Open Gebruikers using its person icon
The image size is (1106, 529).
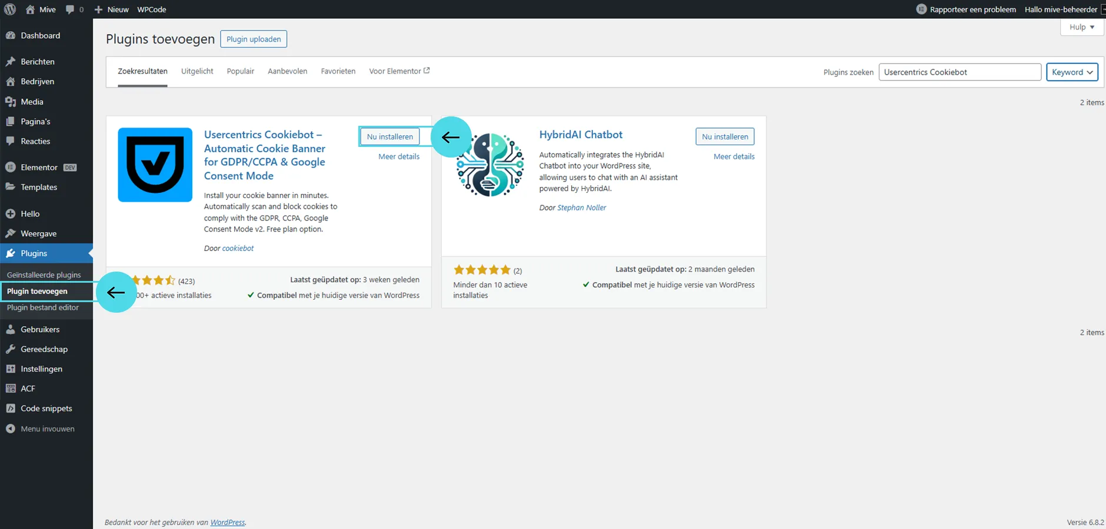pyautogui.click(x=11, y=330)
